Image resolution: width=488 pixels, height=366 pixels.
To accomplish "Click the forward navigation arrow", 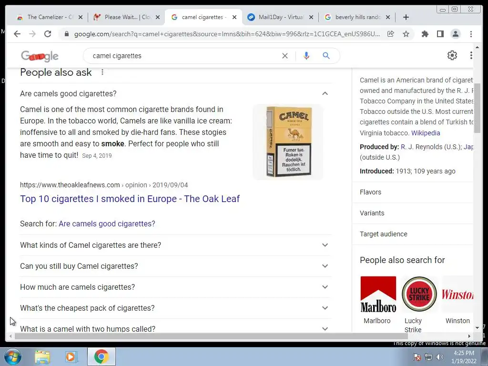I will click(32, 34).
